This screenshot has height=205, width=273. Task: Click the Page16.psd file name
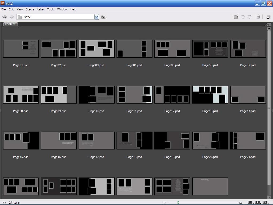pyautogui.click(x=58, y=157)
